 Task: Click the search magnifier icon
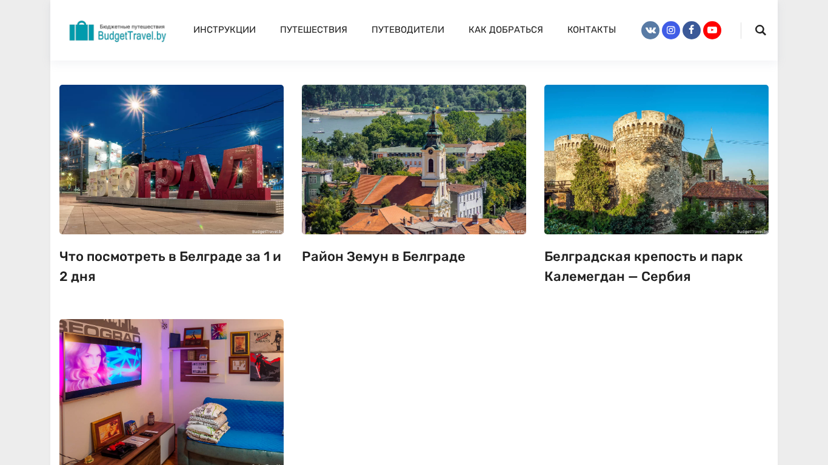pyautogui.click(x=761, y=30)
